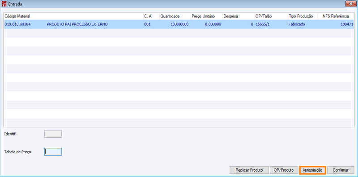Click the C. A. value 001

(147, 24)
